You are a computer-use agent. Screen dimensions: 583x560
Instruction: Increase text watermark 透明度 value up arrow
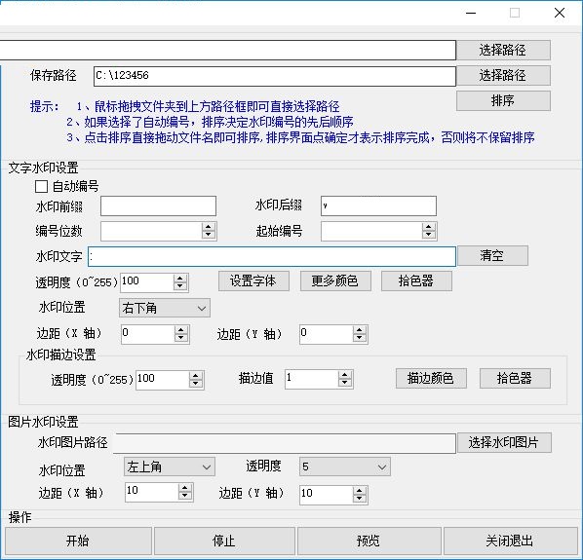coord(180,279)
